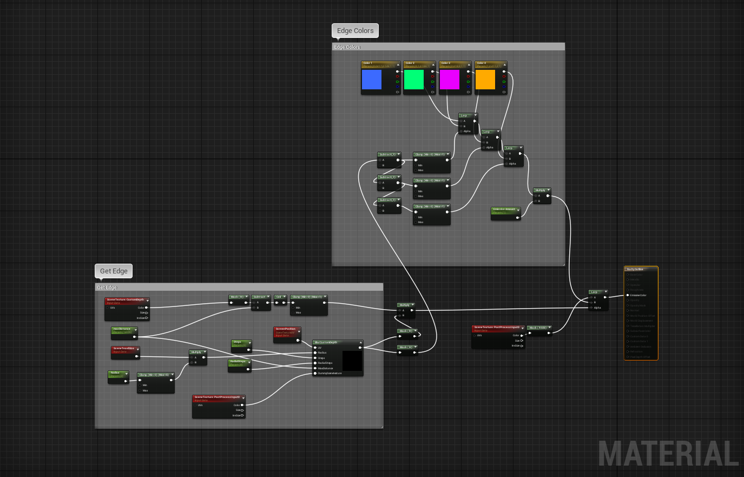The width and height of the screenshot is (744, 477).
Task: Click the Size output pin of SceneTexture:CustomDepth
Action: (146, 313)
